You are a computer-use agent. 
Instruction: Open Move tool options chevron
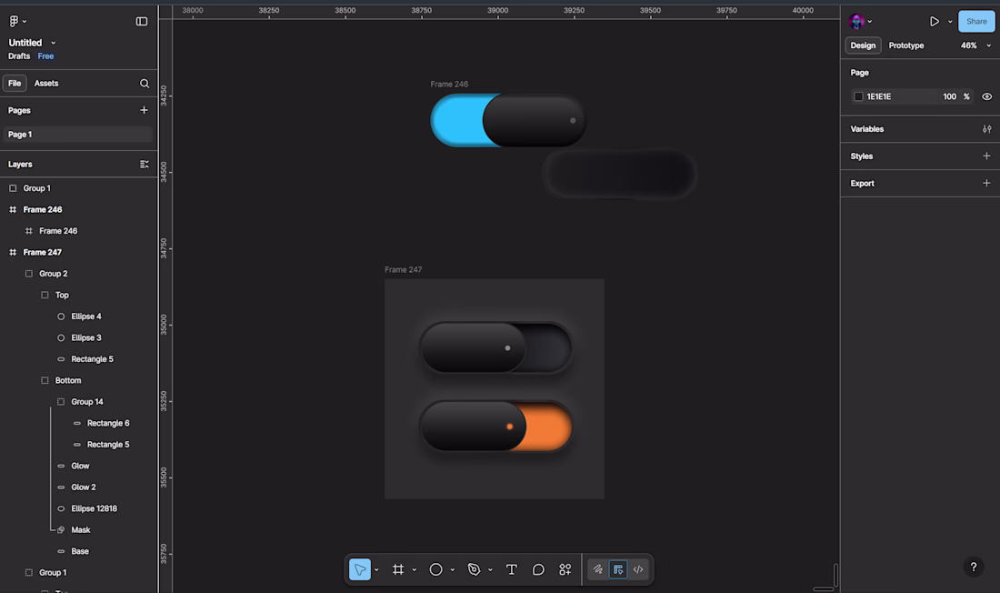[376, 569]
